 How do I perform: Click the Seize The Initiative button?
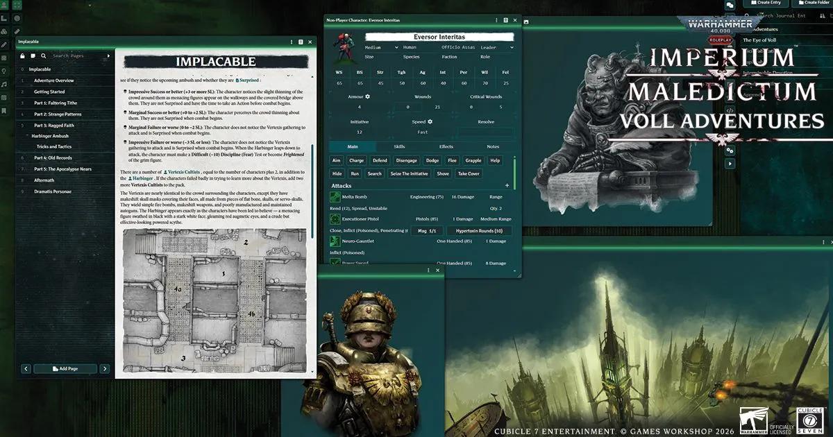click(x=409, y=173)
